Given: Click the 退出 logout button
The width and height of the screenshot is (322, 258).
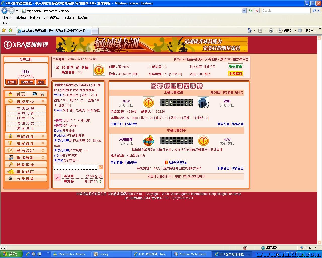Looking at the screenshot, I should [x=41, y=82].
